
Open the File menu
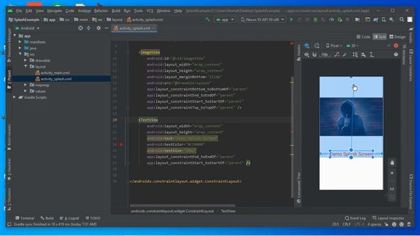pos(19,11)
